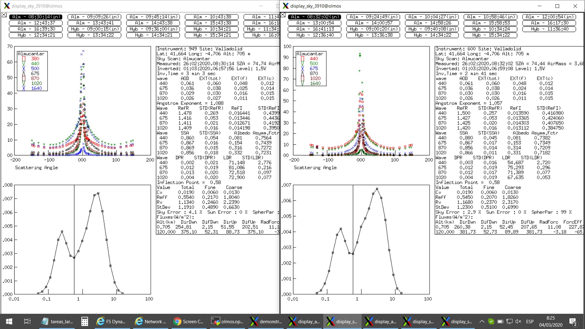Click 1640 legend entry in right Almucantar plot
Image resolution: width=585 pixels, height=329 pixels.
(x=315, y=83)
